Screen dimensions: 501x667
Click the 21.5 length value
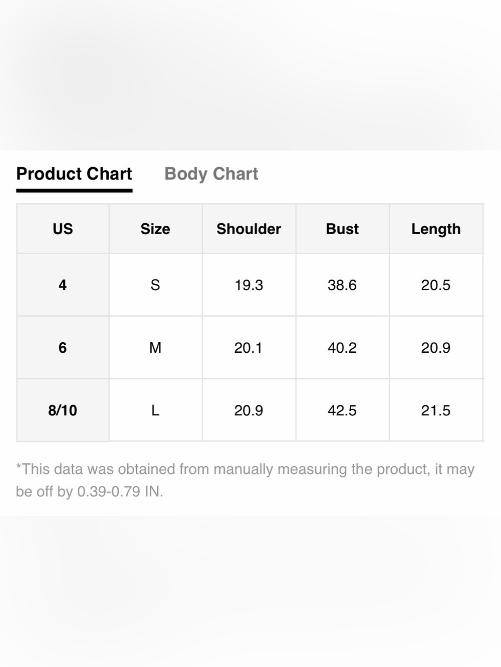[x=436, y=410]
